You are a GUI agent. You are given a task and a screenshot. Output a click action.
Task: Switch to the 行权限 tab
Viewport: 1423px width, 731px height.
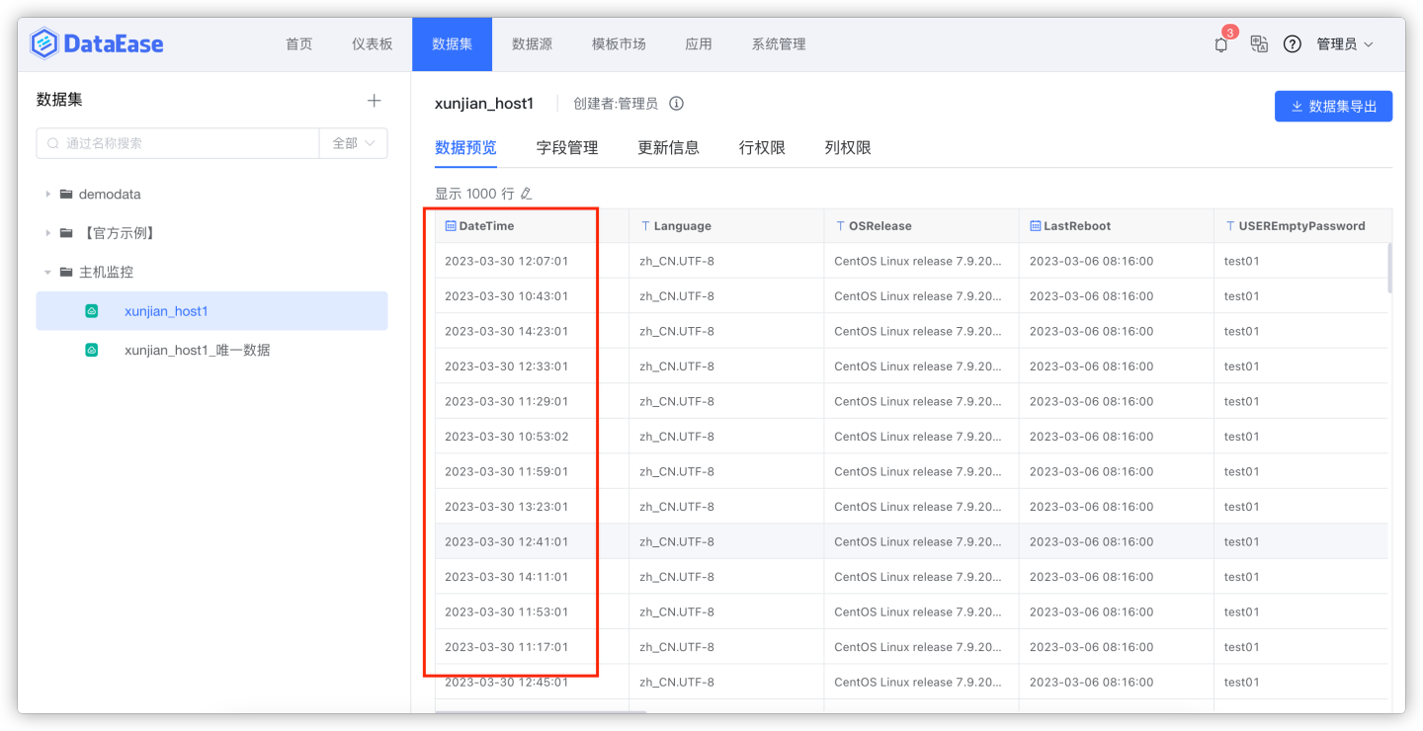(761, 146)
